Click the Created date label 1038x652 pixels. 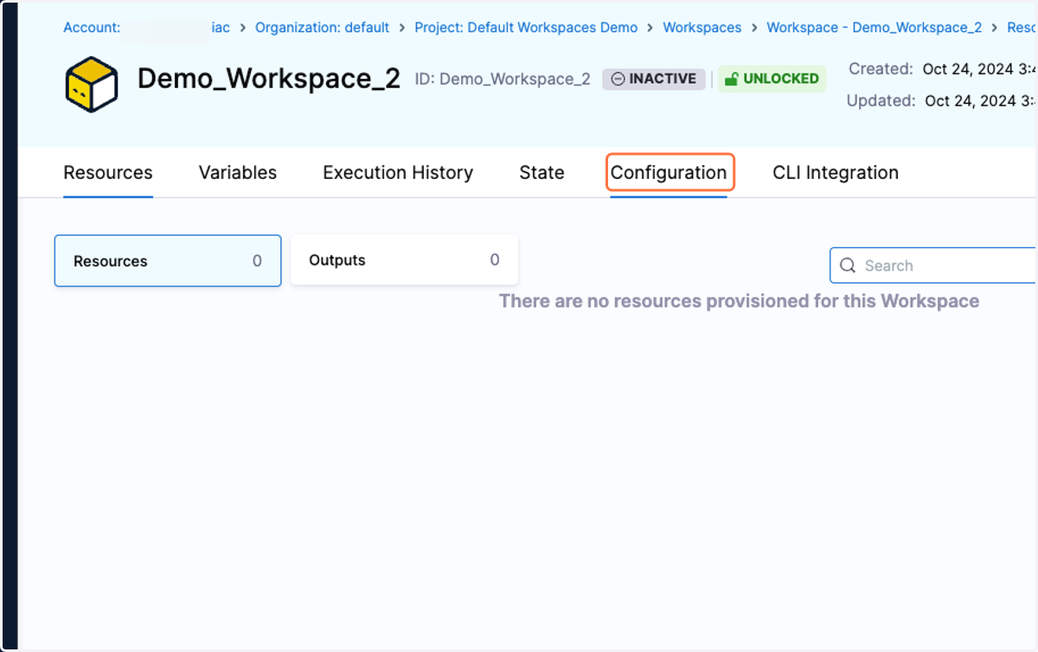[881, 68]
